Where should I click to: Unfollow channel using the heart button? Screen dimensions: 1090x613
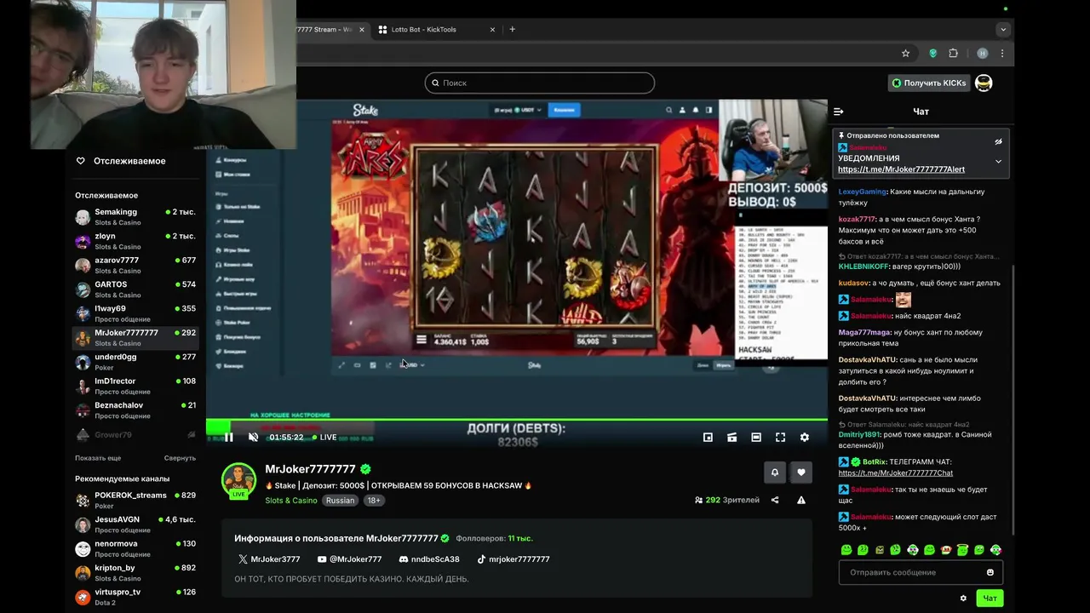coord(800,472)
